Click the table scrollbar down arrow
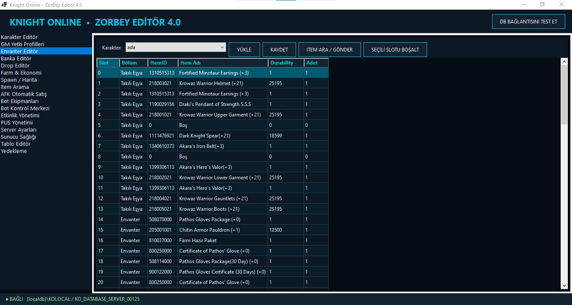This screenshot has height=305, width=572. tap(564, 285)
